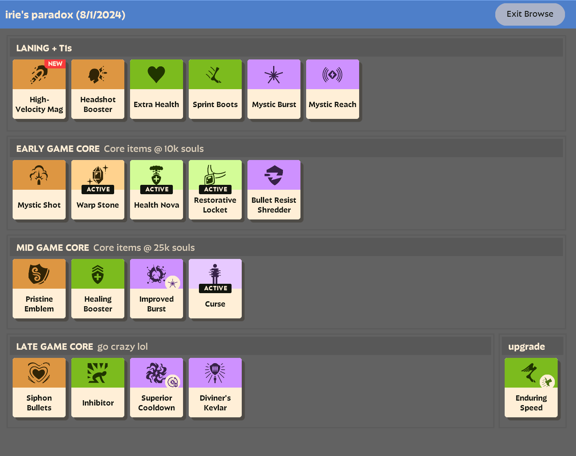Pick the Headshot Booster item
576x456 pixels.
pos(98,89)
